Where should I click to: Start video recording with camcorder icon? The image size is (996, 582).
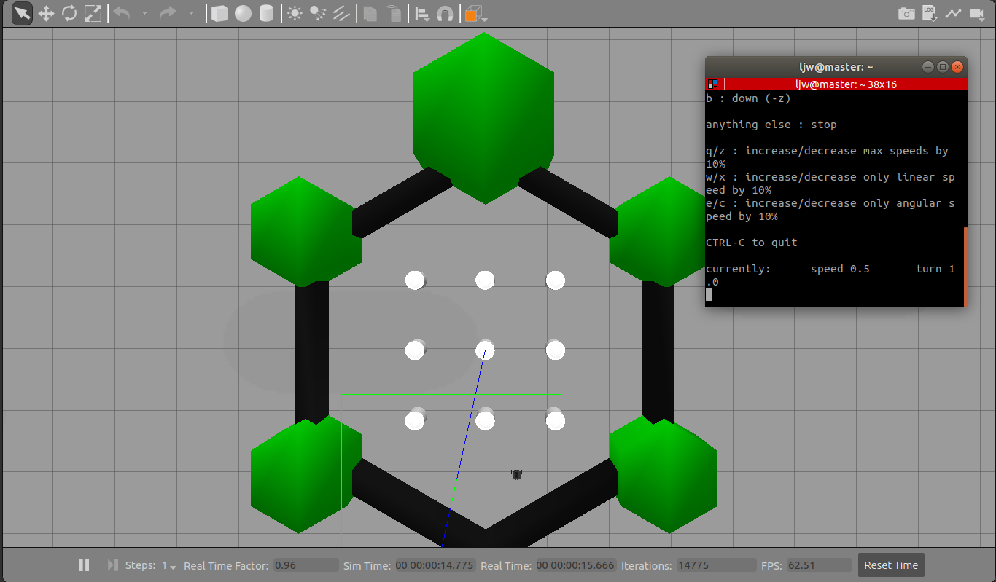(976, 13)
